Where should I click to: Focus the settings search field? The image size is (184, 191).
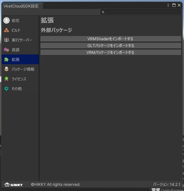(141, 12)
